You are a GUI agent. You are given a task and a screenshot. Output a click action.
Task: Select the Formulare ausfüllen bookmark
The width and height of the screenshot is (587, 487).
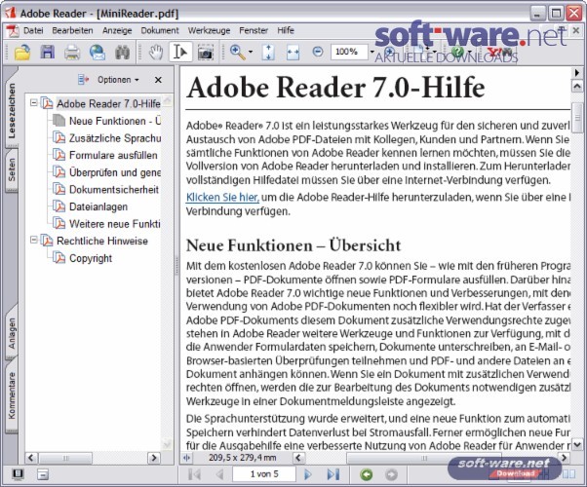113,155
